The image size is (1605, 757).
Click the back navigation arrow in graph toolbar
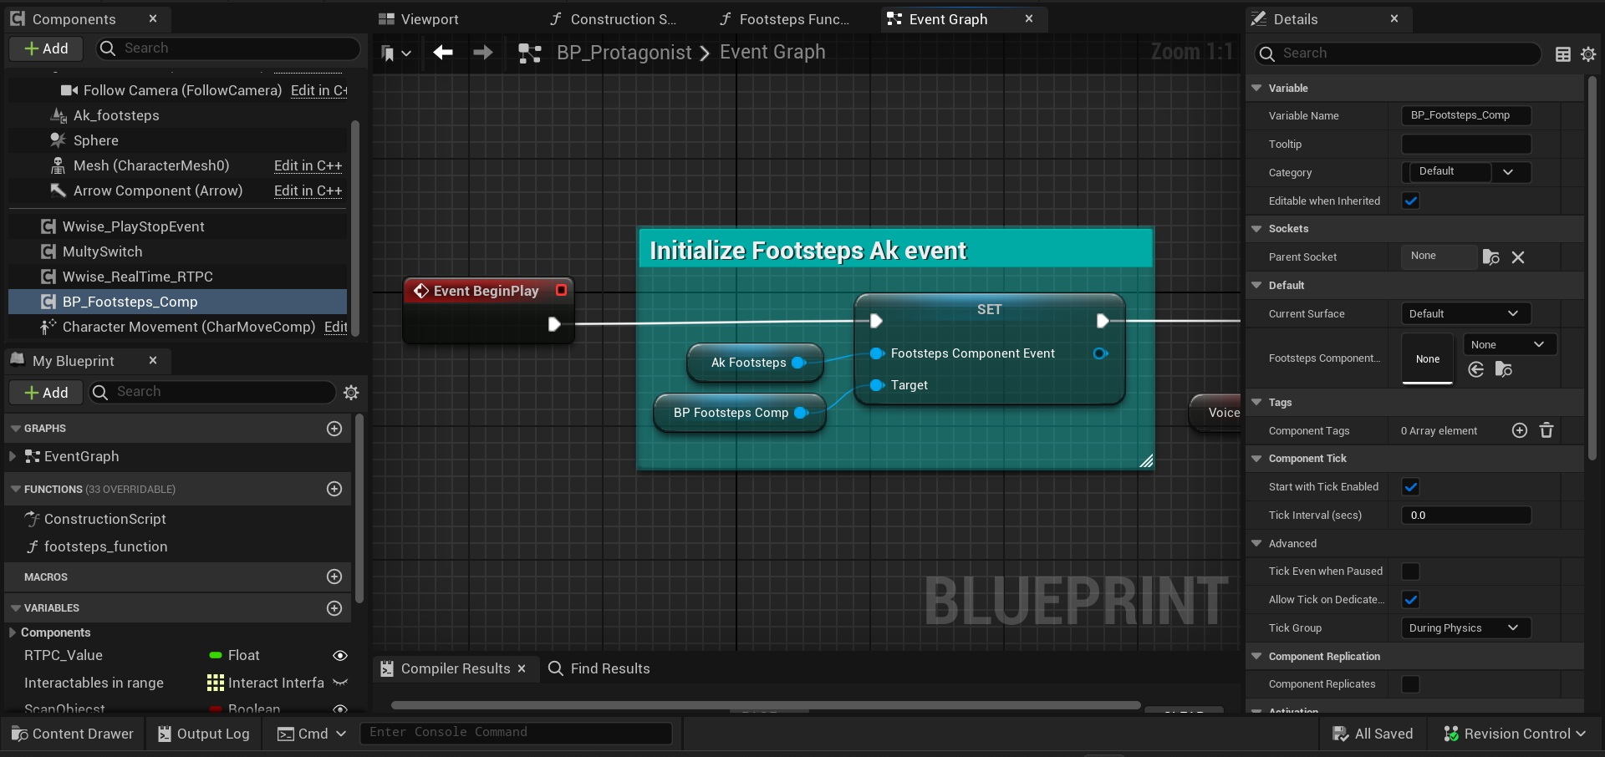(x=443, y=53)
